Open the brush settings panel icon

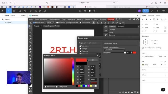coord(106,35)
